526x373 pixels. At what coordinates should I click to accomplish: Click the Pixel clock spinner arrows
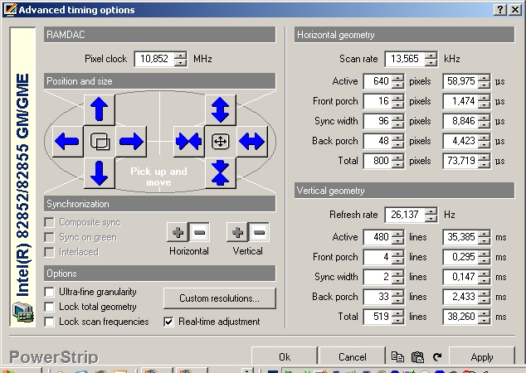point(181,59)
